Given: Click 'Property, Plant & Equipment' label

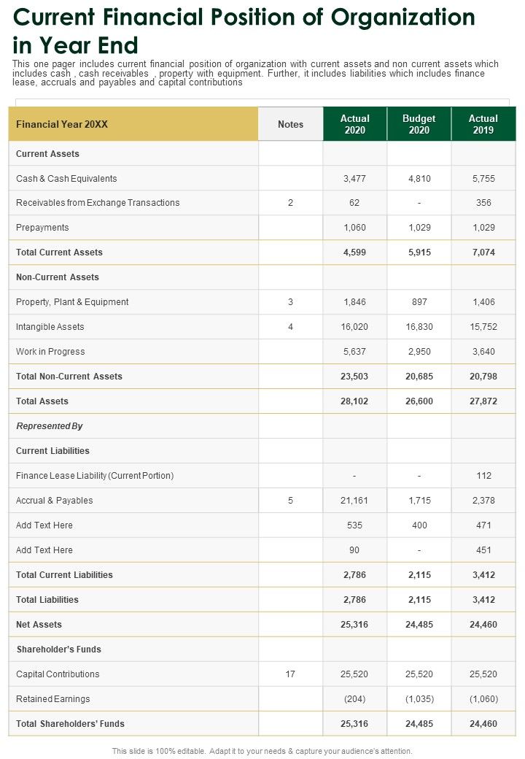Looking at the screenshot, I should pyautogui.click(x=72, y=302).
